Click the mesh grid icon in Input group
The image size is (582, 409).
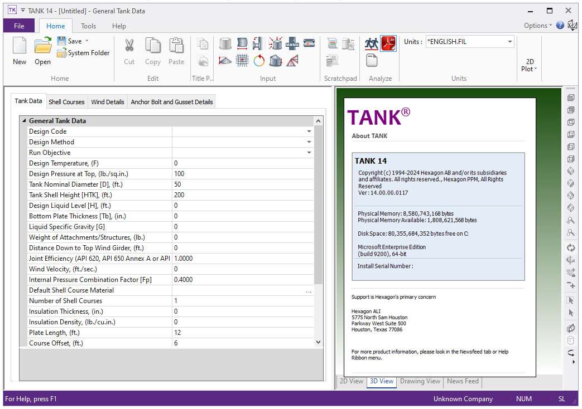(242, 60)
